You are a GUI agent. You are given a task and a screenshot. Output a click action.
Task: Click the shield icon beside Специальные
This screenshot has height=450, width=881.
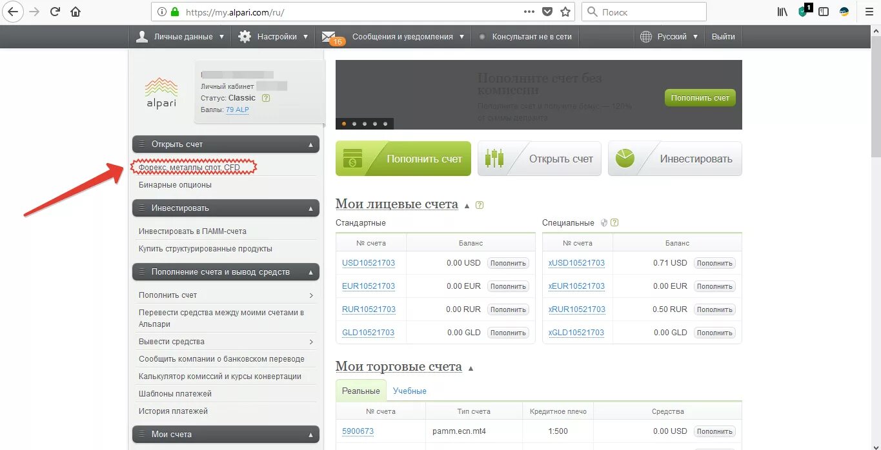[604, 223]
